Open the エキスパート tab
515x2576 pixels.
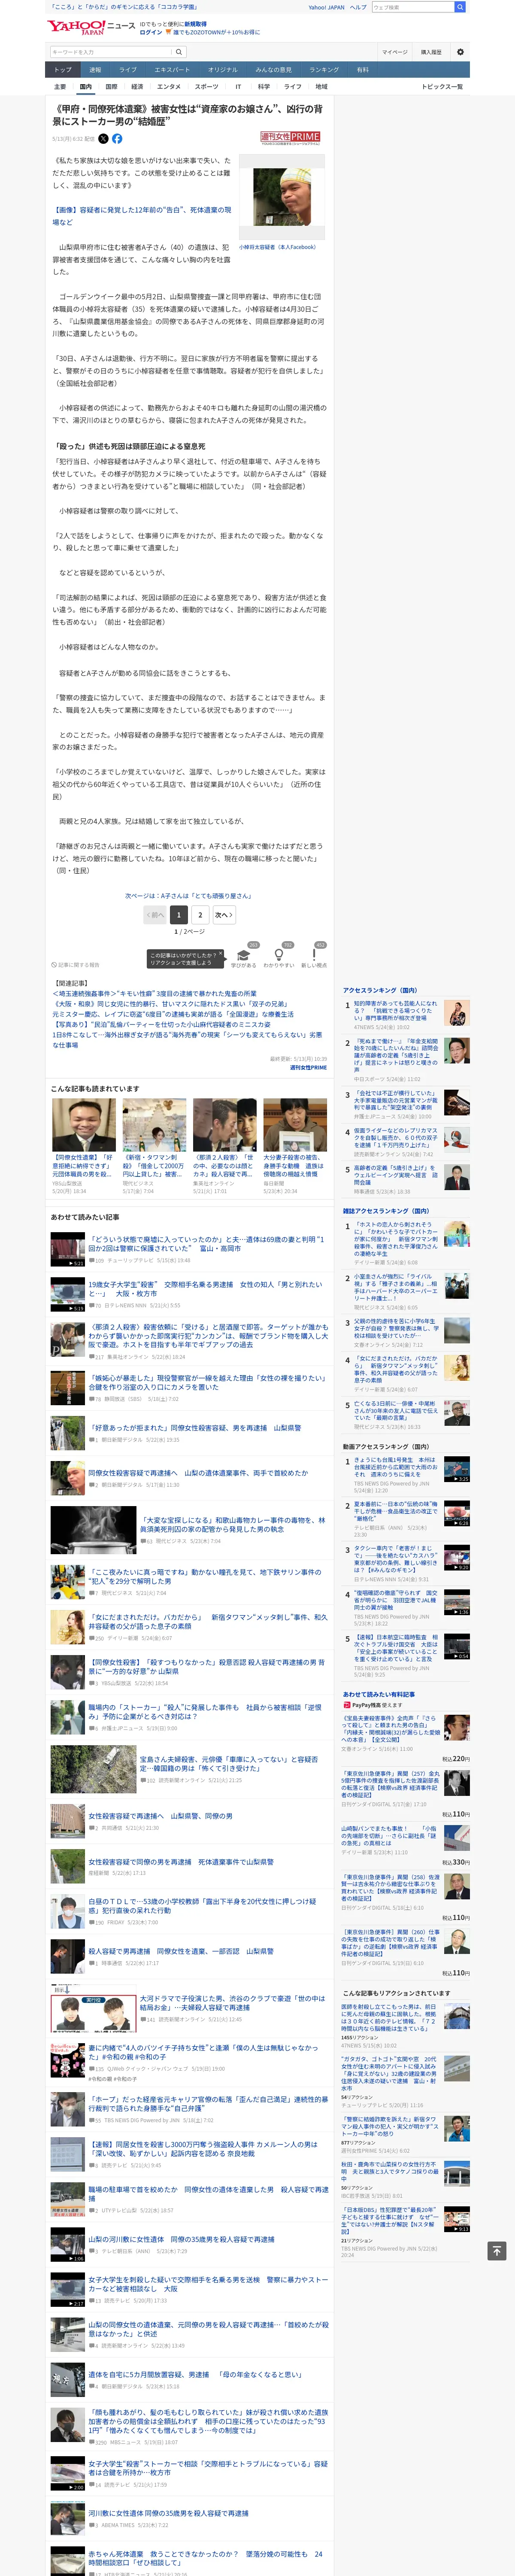click(x=172, y=70)
